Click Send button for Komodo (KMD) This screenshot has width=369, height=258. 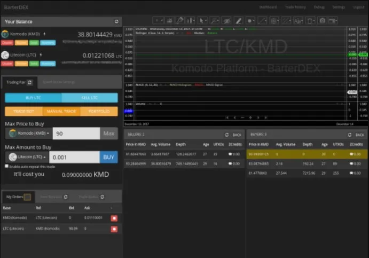pos(34,43)
